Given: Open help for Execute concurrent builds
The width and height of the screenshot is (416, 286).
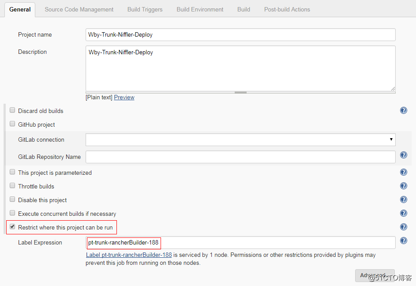Looking at the screenshot, I should (404, 213).
